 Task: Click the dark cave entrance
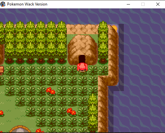[82, 59]
